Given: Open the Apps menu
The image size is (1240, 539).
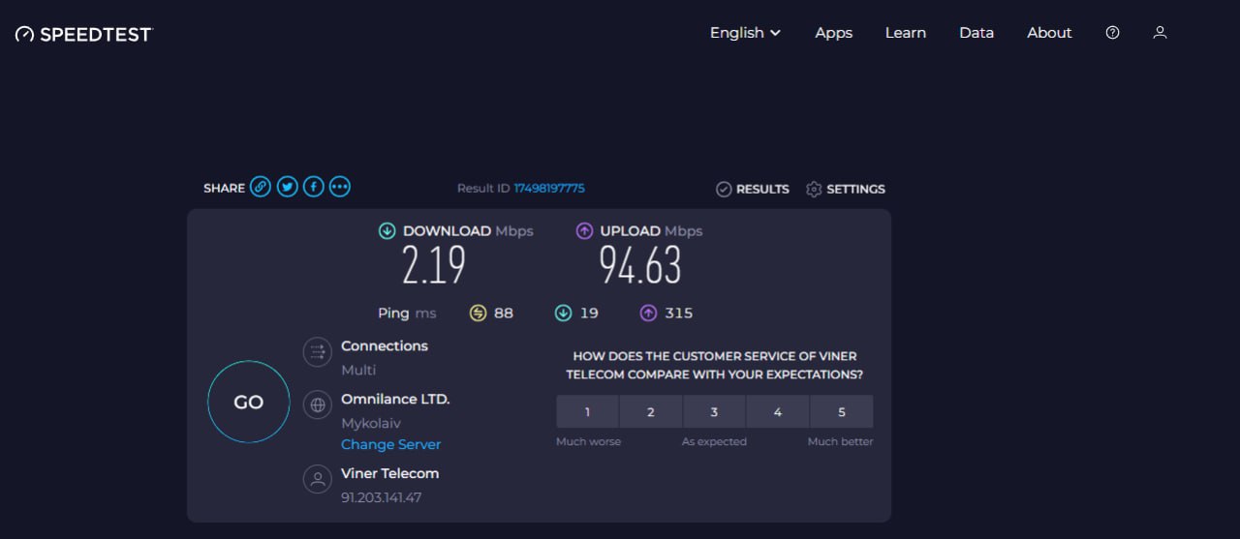Looking at the screenshot, I should (833, 33).
